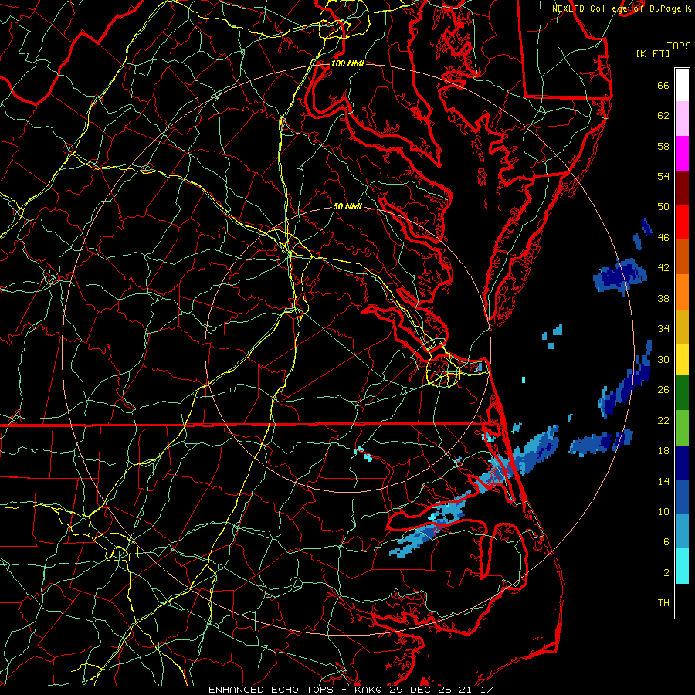
Task: Click the '6' legend value
Action: pos(666,541)
